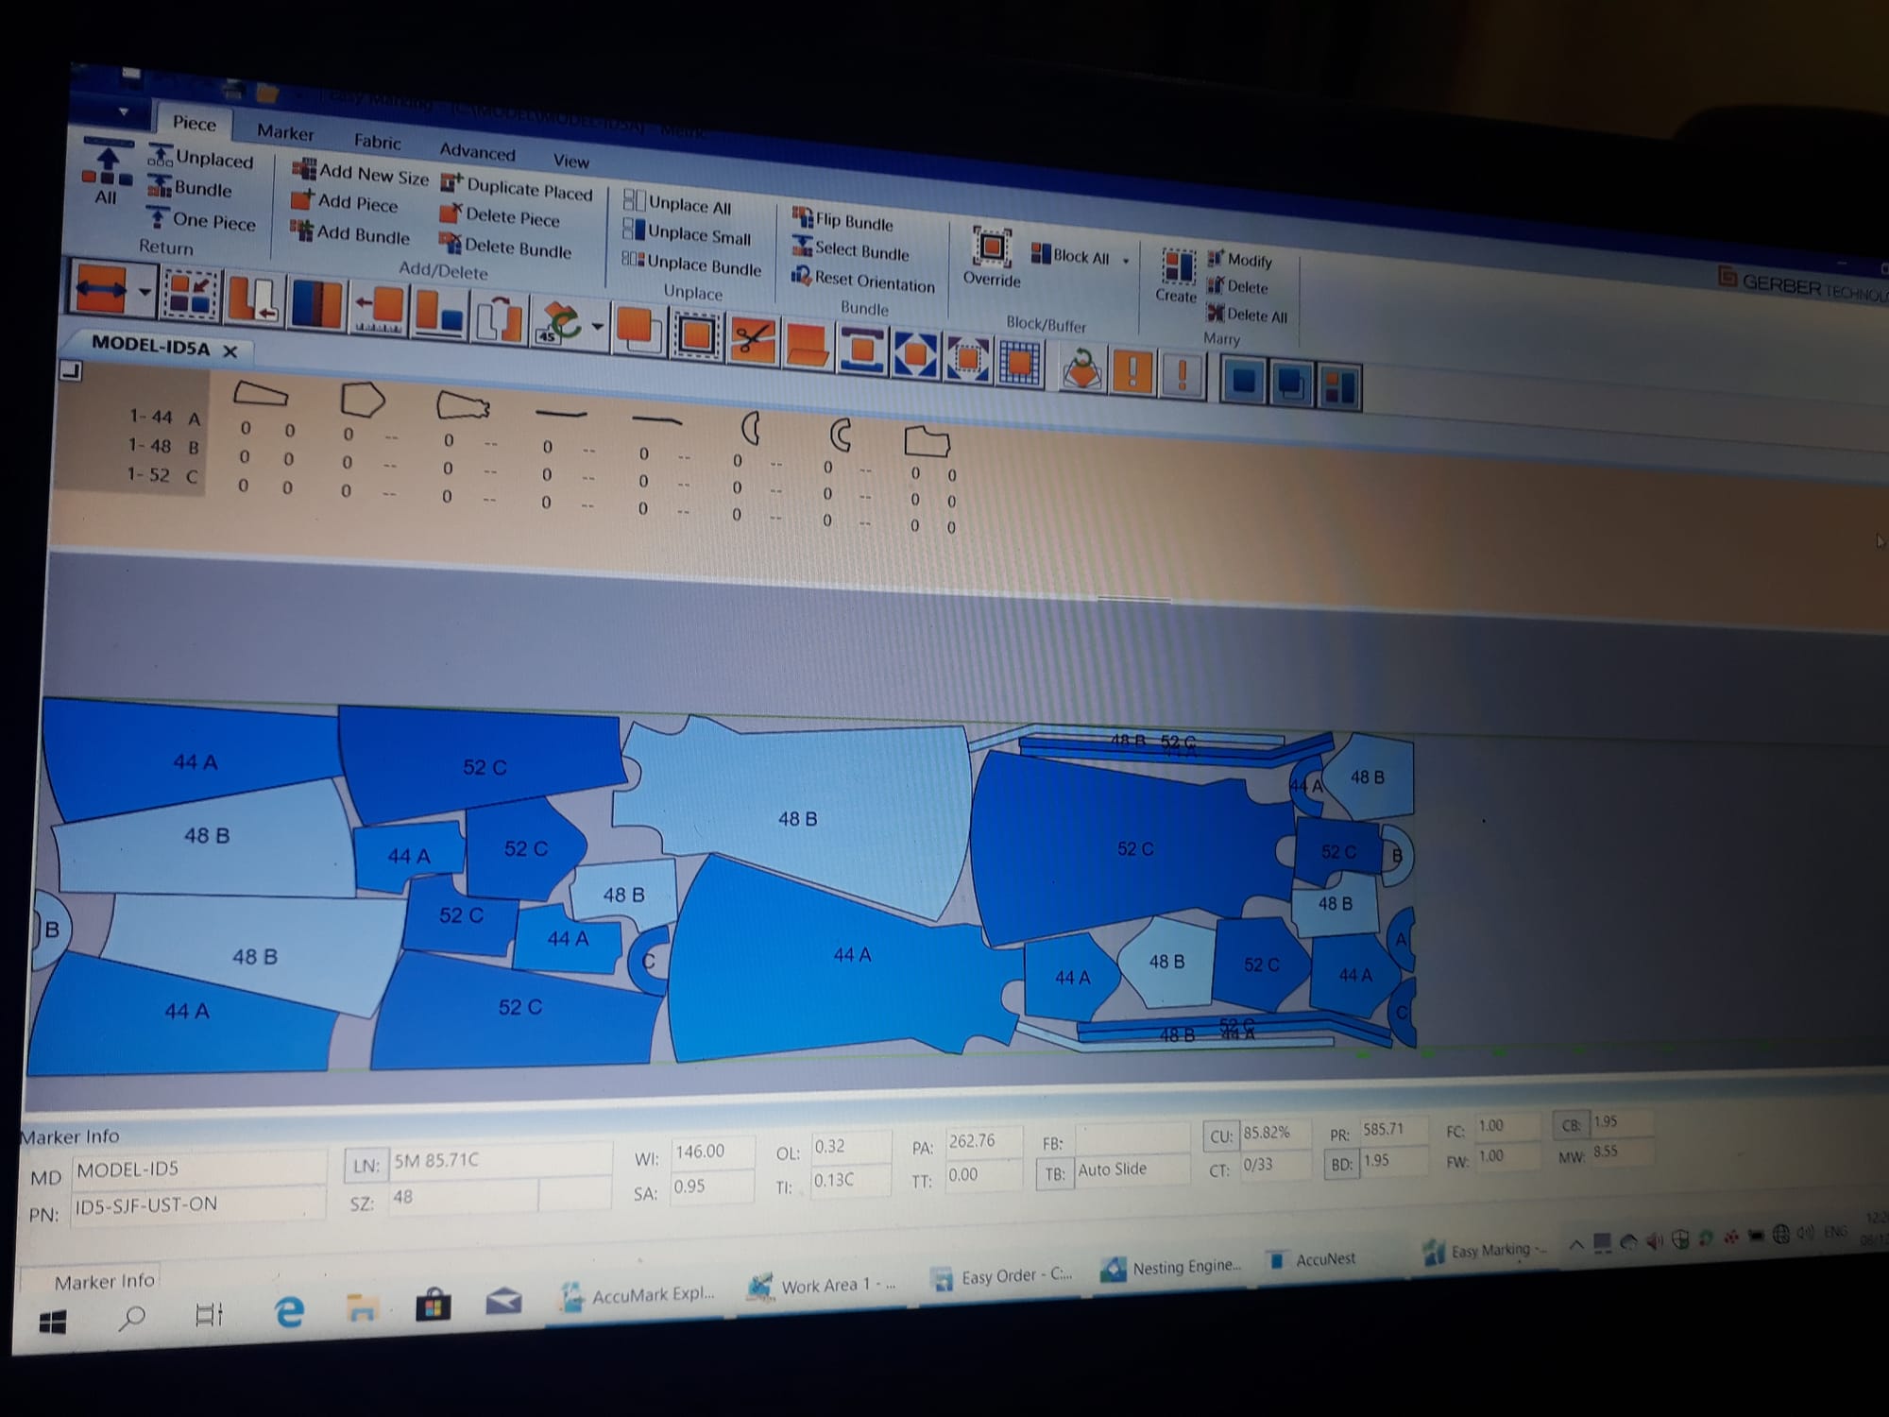The height and width of the screenshot is (1417, 1889).
Task: Toggle the CU utilization button
Action: [1220, 1137]
